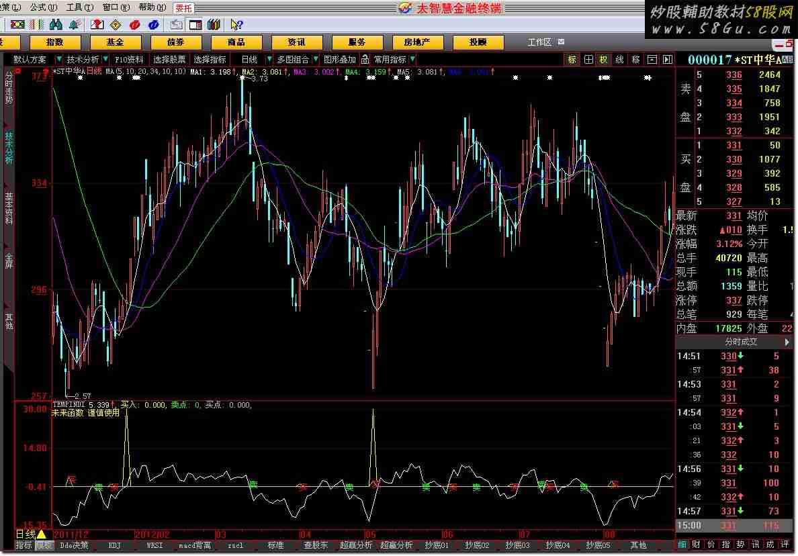
Task: Switch to the 投顾 category
Action: click(478, 42)
